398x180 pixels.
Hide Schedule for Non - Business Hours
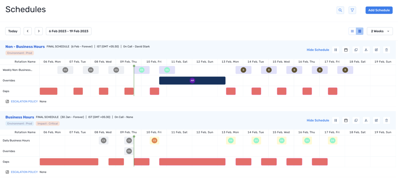[x=318, y=50]
